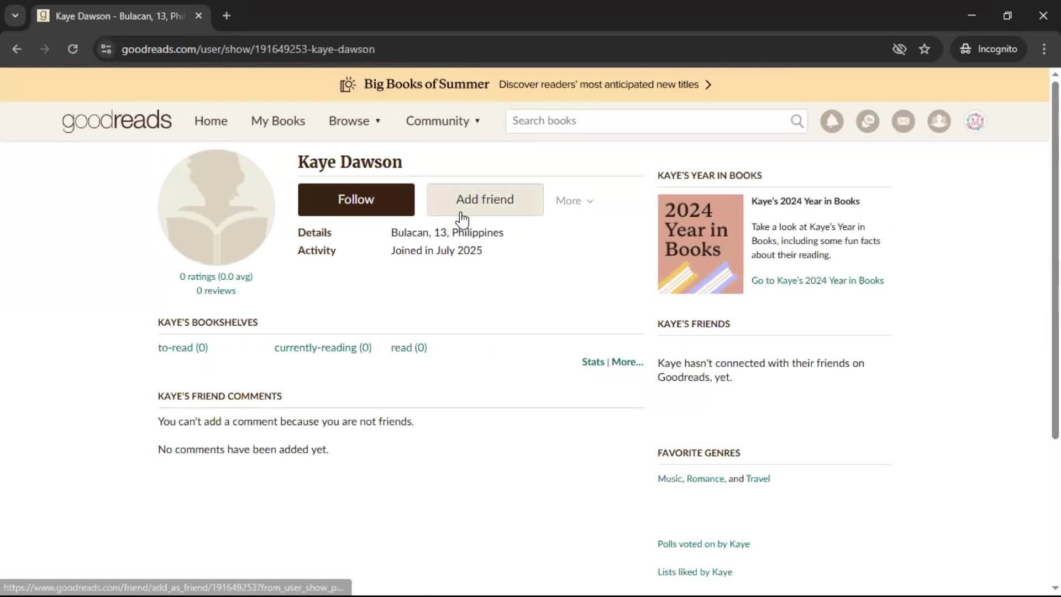This screenshot has width=1061, height=597.
Task: Open a new browser tab
Action: click(227, 16)
